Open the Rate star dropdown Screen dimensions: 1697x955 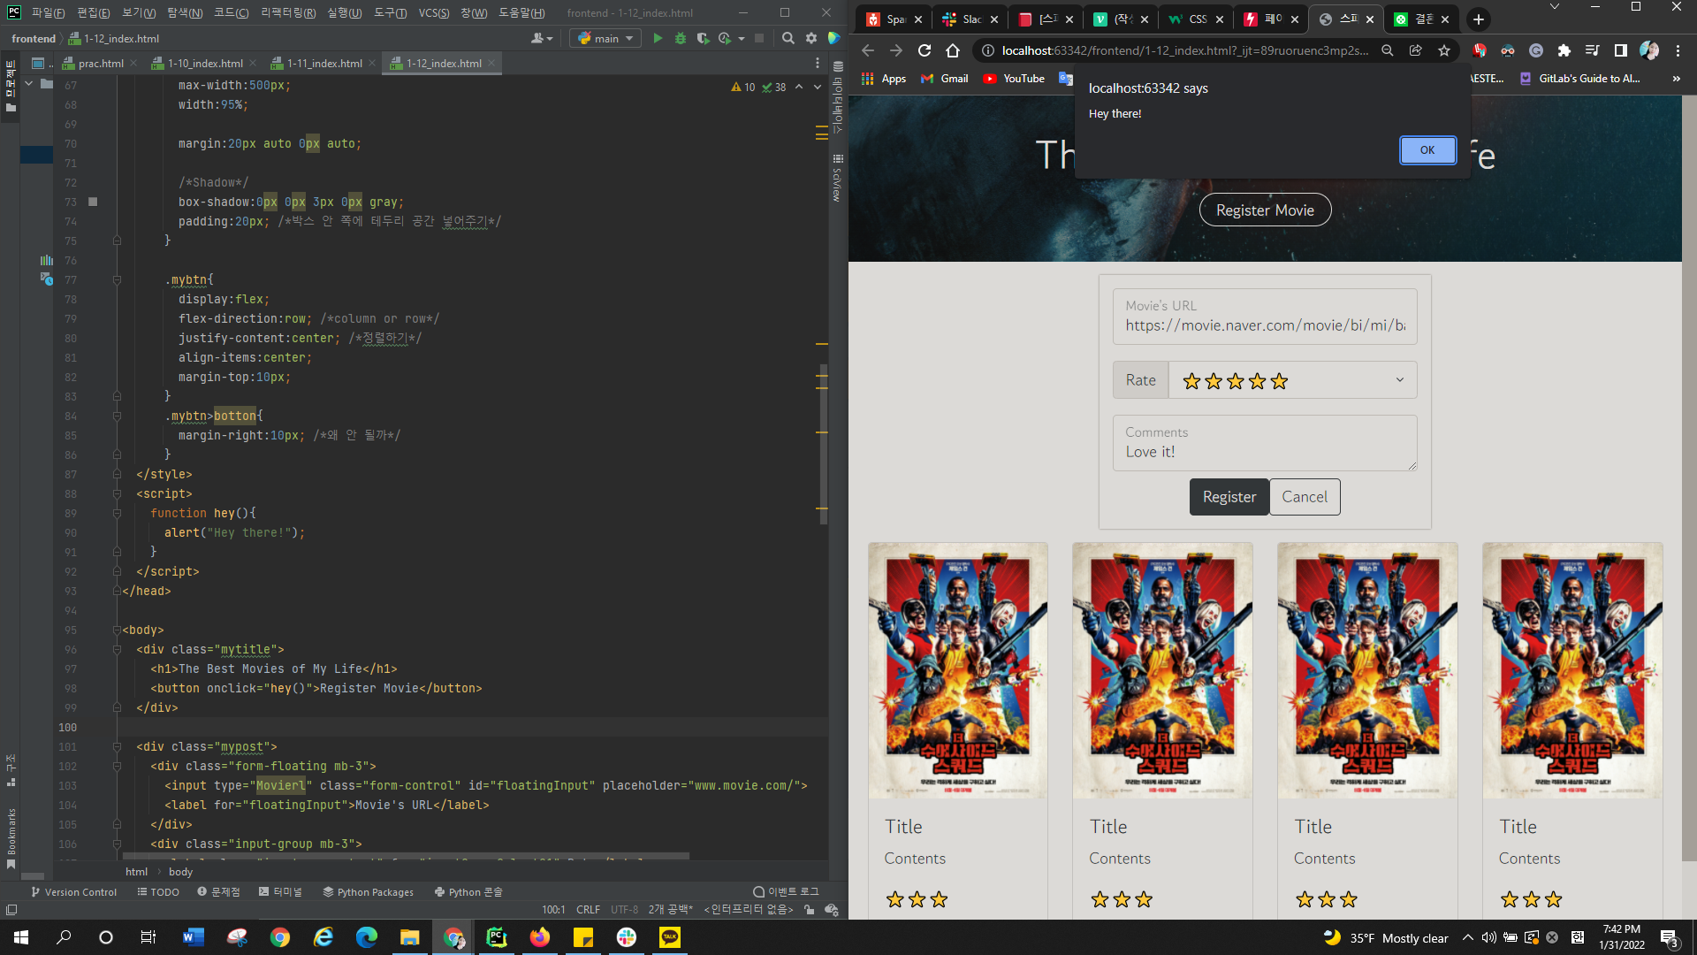(1292, 380)
